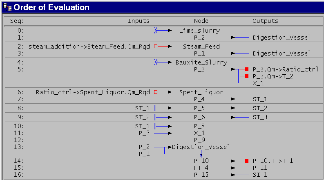Select node P_1 in row 3

[x=199, y=53]
